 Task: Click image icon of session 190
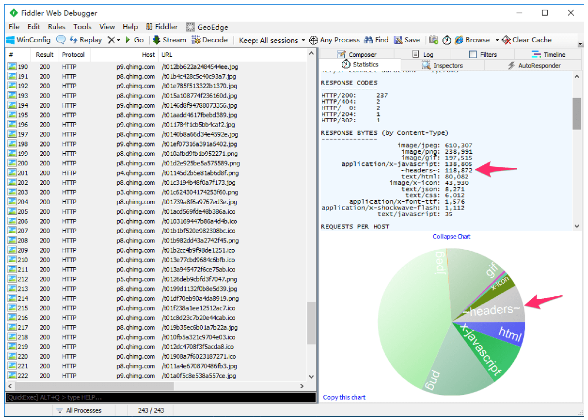[x=12, y=67]
